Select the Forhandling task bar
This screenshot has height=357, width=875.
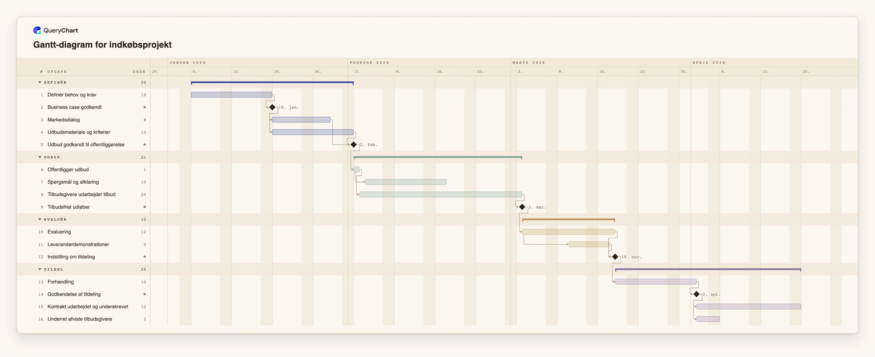tap(656, 282)
